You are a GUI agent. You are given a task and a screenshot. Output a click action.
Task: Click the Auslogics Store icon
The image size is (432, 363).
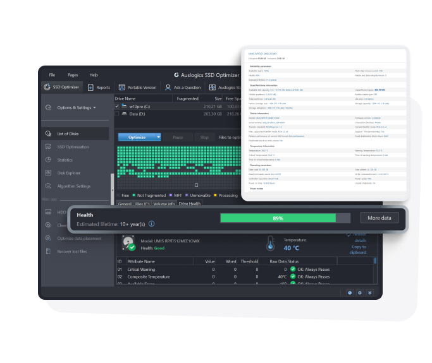pos(213,88)
